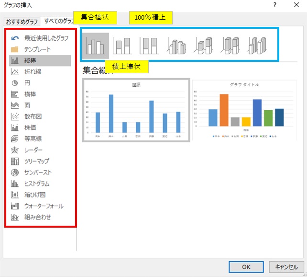This screenshot has height=277, width=307.
Task: Click the テンプレート folder icon
Action: coord(15,49)
